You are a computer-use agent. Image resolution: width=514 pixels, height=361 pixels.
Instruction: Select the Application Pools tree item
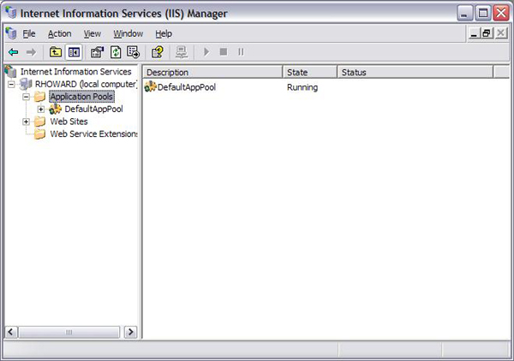81,97
